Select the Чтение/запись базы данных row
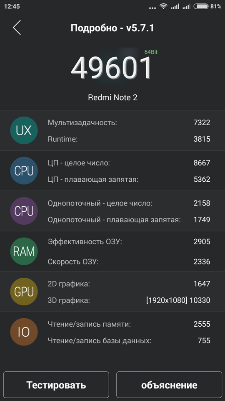The height and width of the screenshot is (401, 225). coord(129,341)
